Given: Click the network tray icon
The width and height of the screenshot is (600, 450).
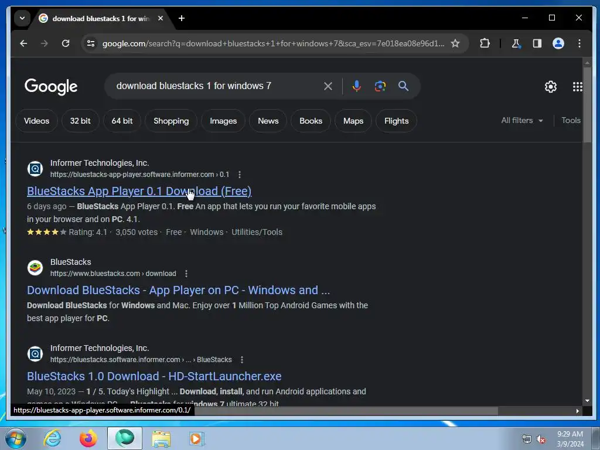Looking at the screenshot, I should (x=527, y=439).
